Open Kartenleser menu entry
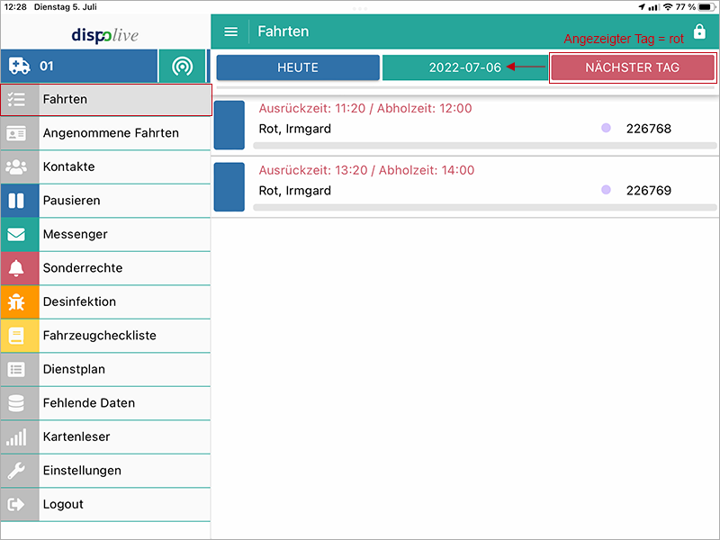This screenshot has width=720, height=540. click(106, 437)
